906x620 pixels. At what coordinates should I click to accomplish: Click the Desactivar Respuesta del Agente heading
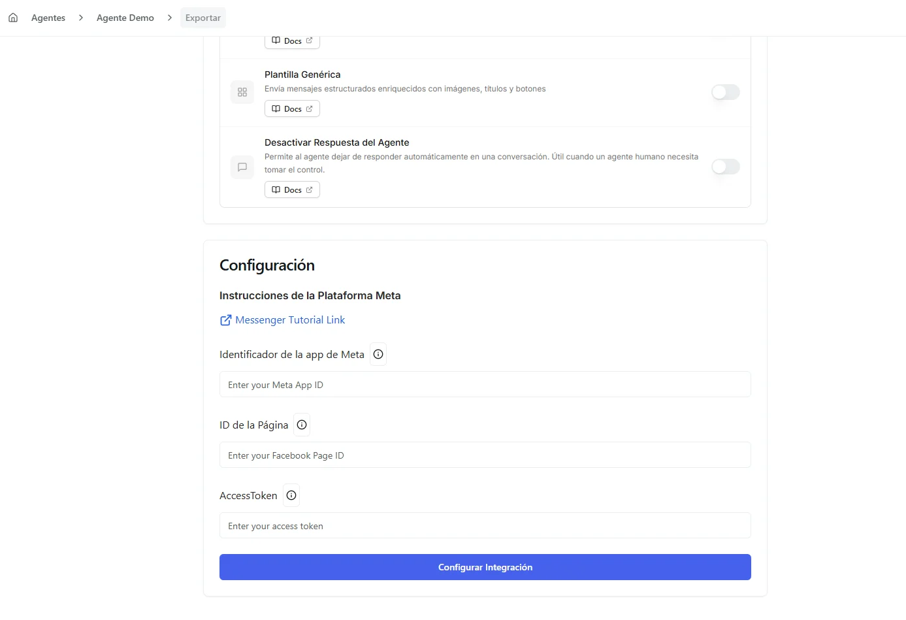point(337,142)
